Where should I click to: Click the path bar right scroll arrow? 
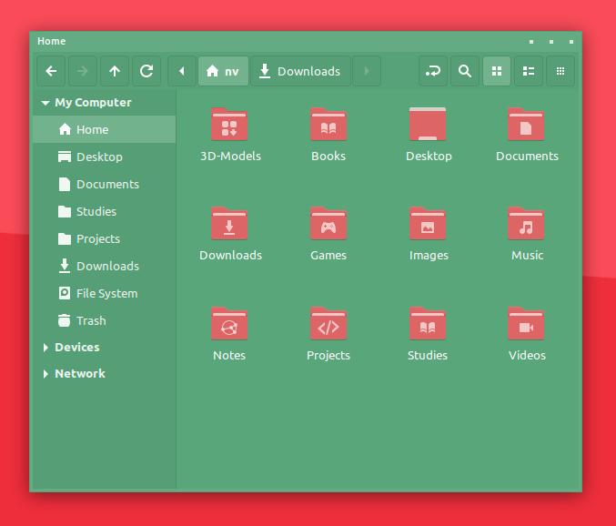tap(367, 71)
